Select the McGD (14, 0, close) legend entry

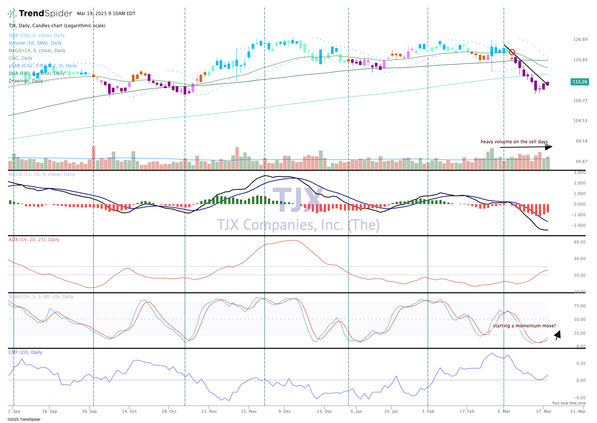pyautogui.click(x=37, y=51)
